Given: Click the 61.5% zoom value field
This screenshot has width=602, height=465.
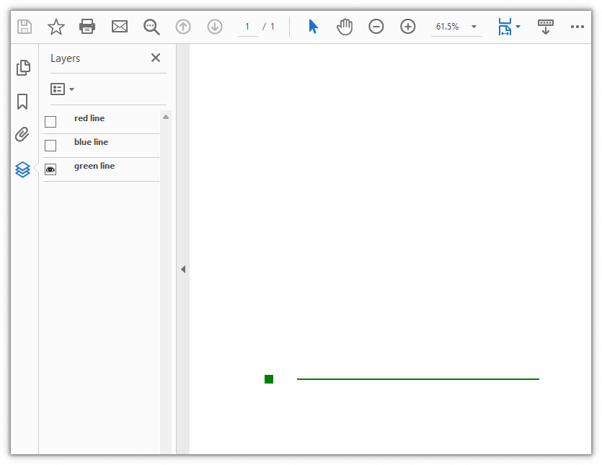Looking at the screenshot, I should [448, 27].
